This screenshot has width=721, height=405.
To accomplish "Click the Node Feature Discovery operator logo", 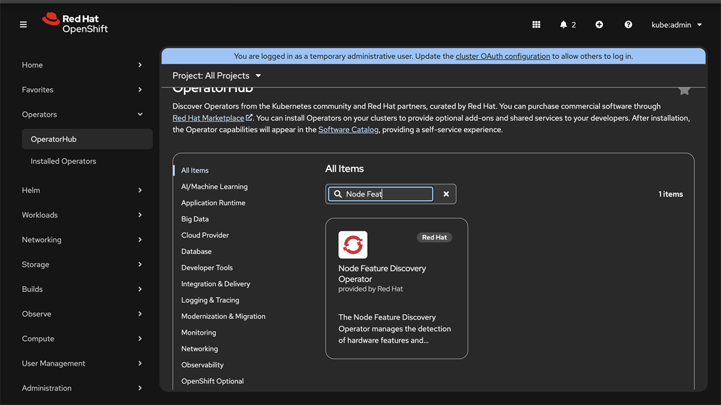I will click(x=353, y=245).
